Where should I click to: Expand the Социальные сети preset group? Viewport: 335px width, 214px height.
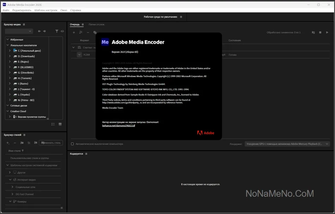(x=12, y=187)
